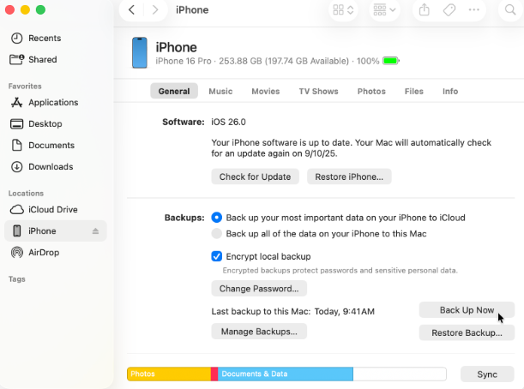Click the iPhone device icon in sidebar
This screenshot has width=524, height=389.
pyautogui.click(x=16, y=231)
